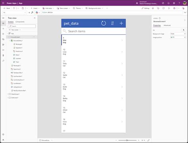Open the Data rail icon

click(3, 34)
